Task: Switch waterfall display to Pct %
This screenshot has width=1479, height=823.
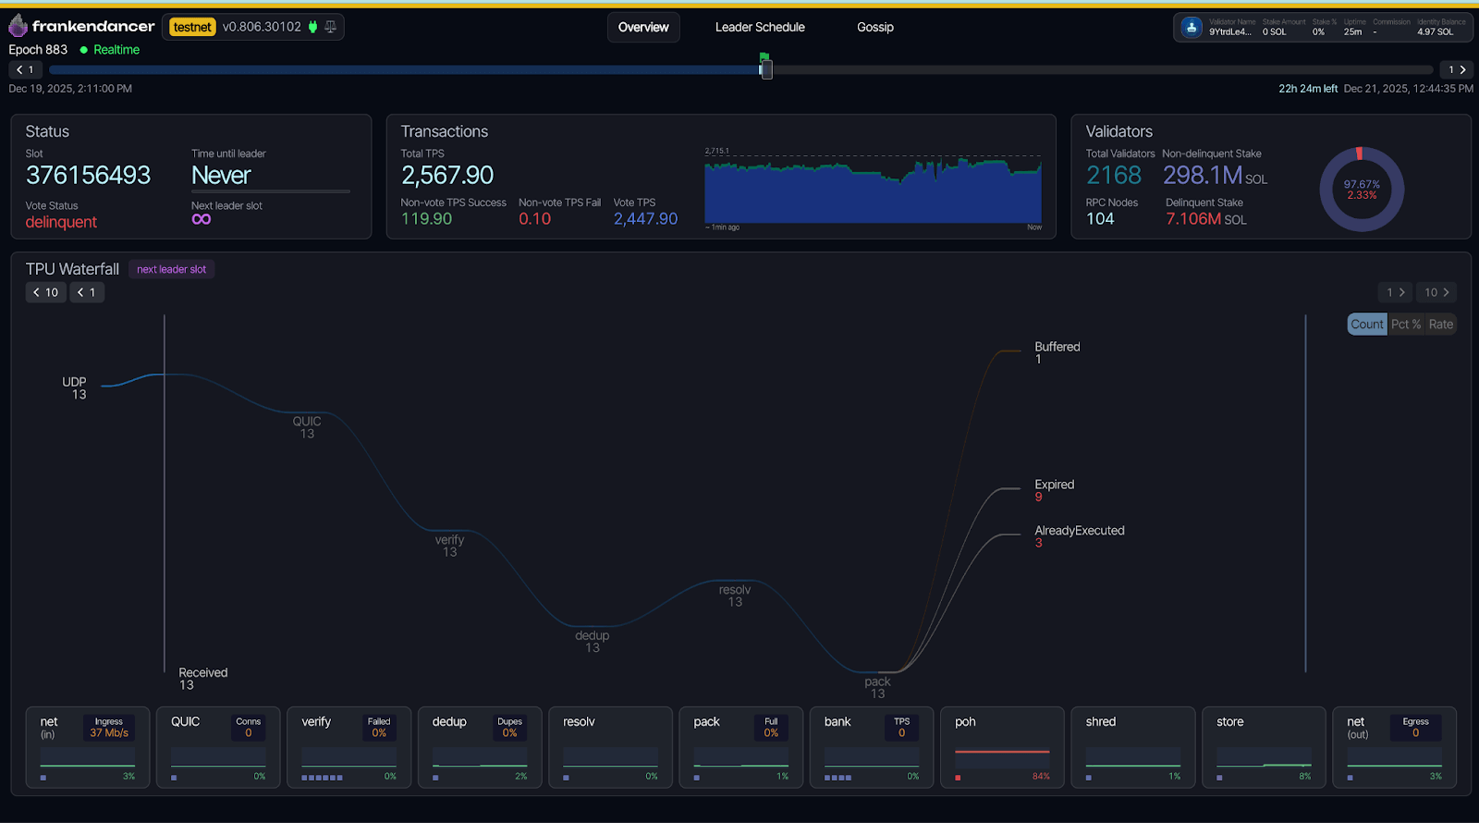Action: point(1405,324)
